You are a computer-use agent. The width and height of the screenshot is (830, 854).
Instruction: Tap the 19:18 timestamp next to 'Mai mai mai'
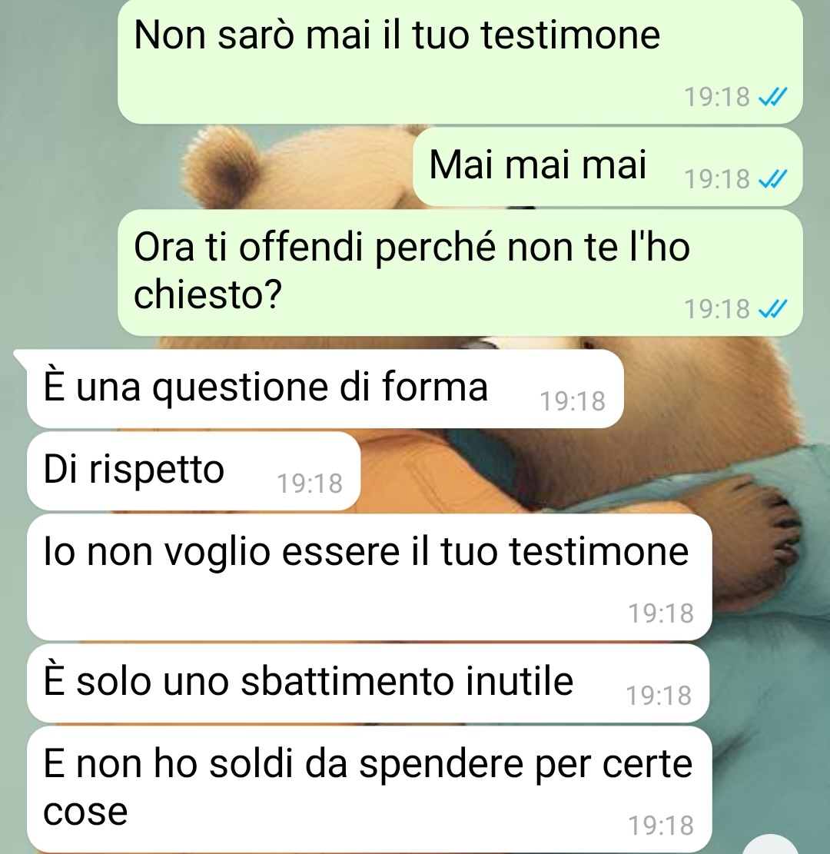coord(717,178)
